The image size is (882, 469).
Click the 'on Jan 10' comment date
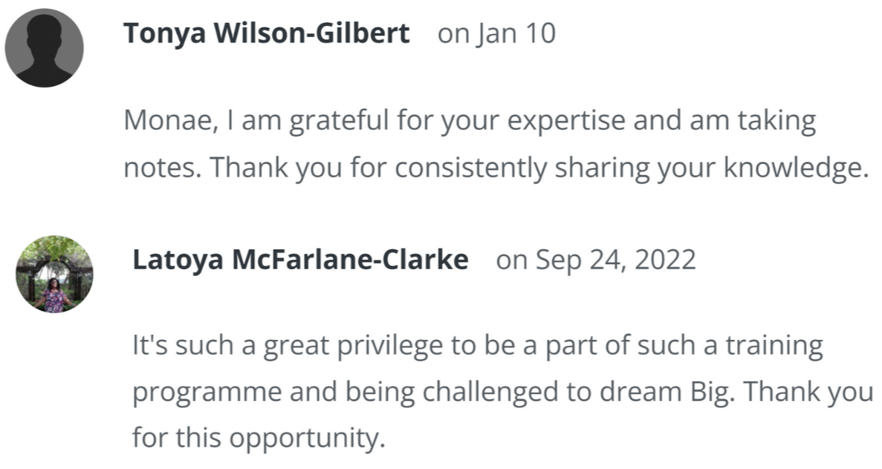(496, 33)
